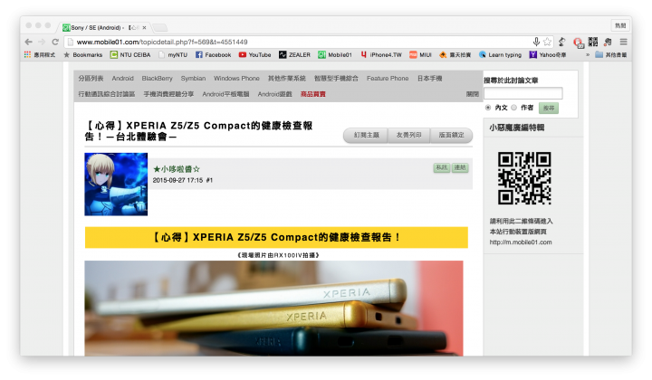Click the red extension icon with badge

coord(578,43)
